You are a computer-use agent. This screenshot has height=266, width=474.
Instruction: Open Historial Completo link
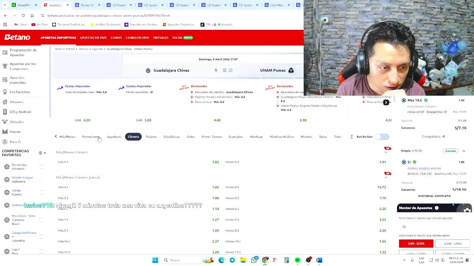coord(434,196)
